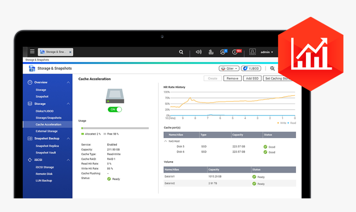Click the Add SSD button
Viewport: 356px width, 212px height.
click(252, 78)
